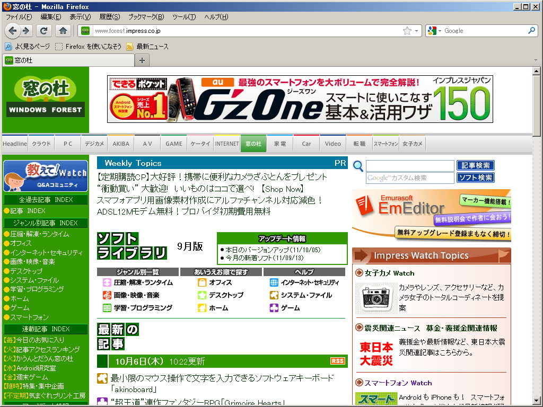Open the 震災関連ニュース 募金・義援金関連情報 link
Image resolution: width=543 pixels, height=407 pixels.
coord(431,328)
